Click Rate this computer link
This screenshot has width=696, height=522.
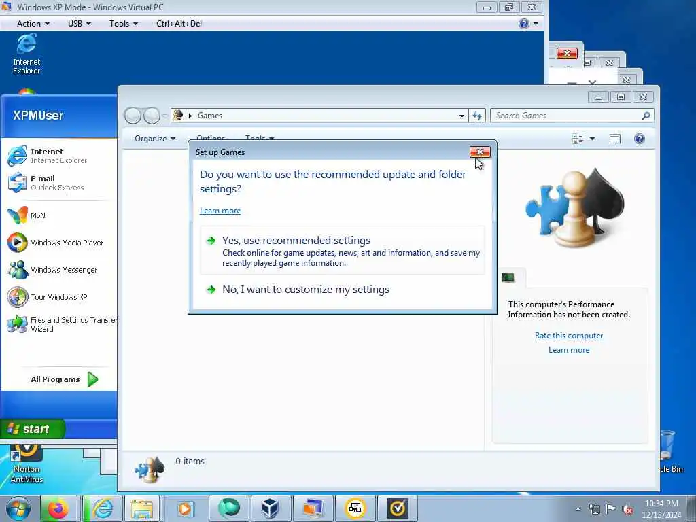click(x=569, y=336)
